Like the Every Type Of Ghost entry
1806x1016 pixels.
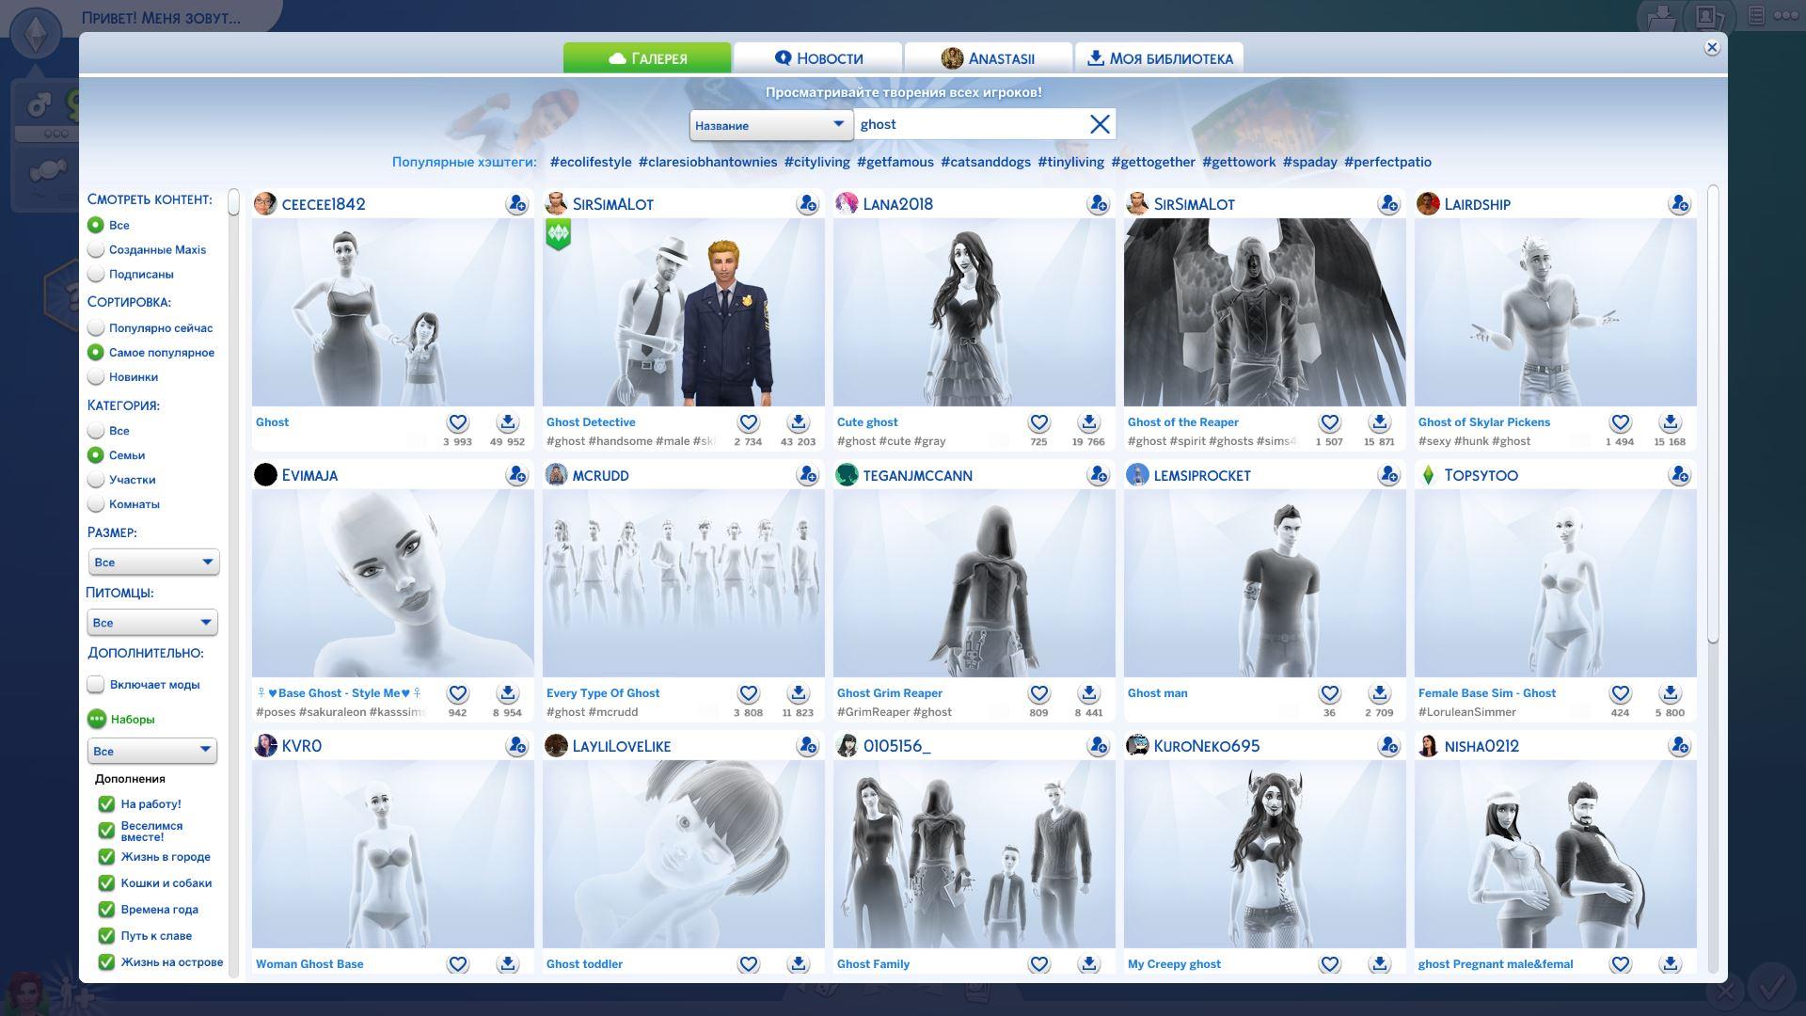(748, 693)
